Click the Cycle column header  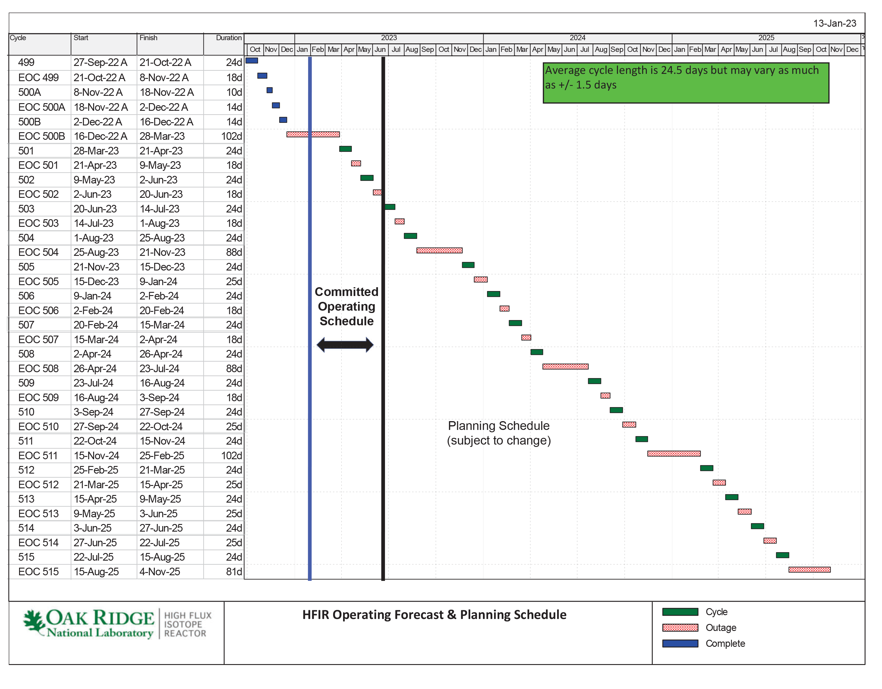click(18, 38)
